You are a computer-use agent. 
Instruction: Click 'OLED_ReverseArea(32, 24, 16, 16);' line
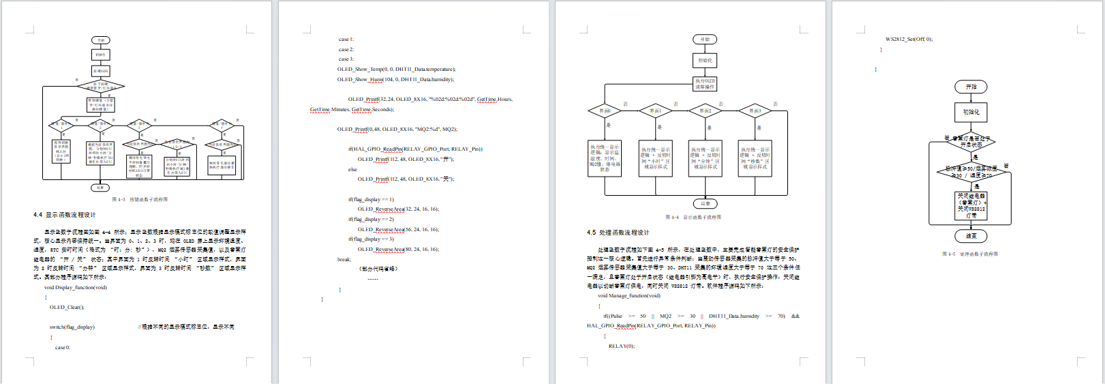tap(398, 209)
